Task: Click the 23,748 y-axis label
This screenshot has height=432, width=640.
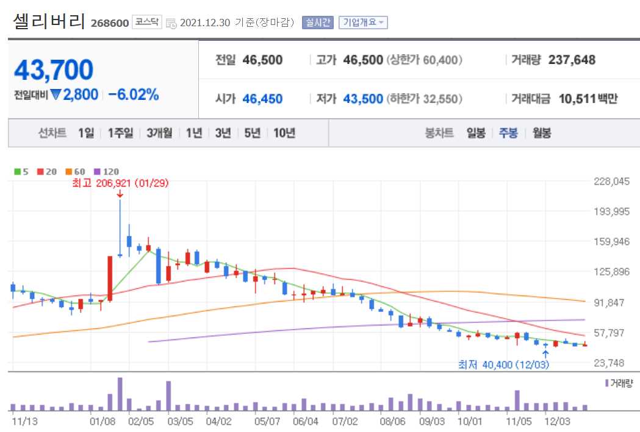Action: [609, 363]
